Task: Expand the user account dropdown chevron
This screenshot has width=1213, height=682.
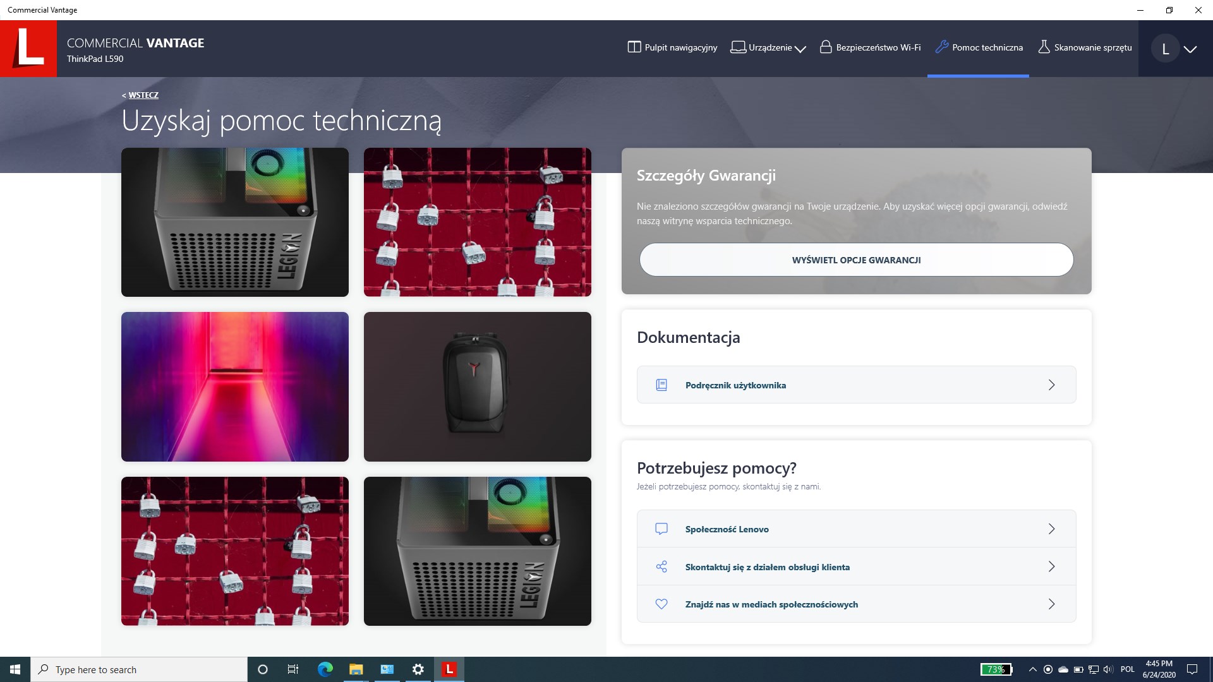Action: click(x=1190, y=49)
